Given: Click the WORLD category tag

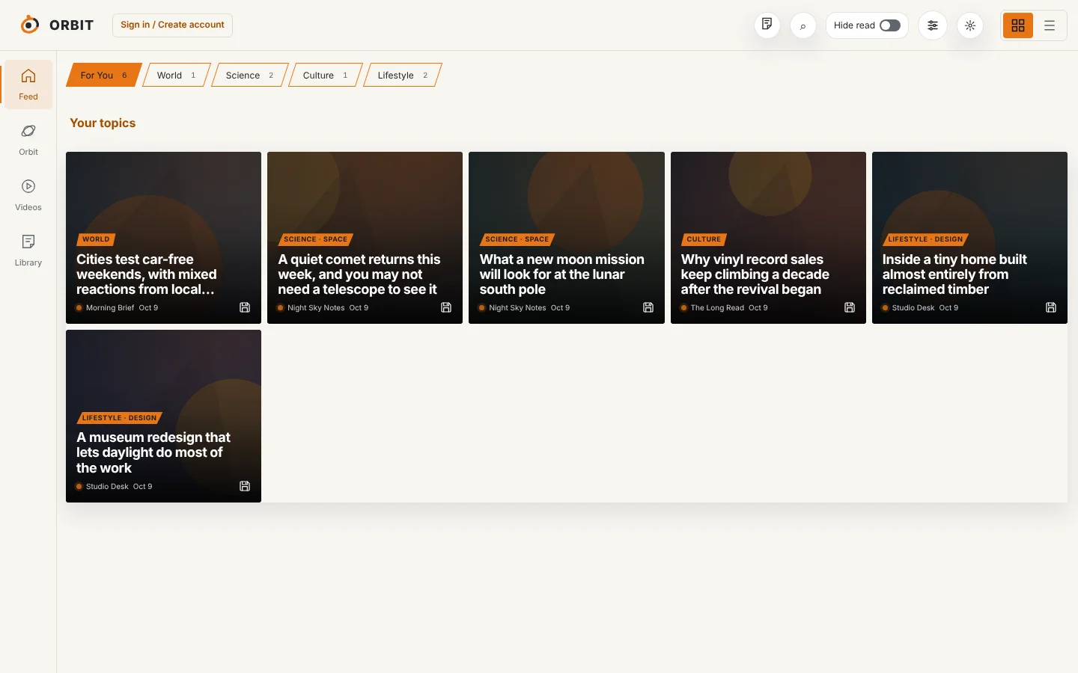Looking at the screenshot, I should (x=96, y=239).
